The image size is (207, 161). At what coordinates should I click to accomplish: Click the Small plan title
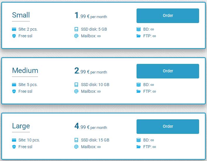pos(21,15)
